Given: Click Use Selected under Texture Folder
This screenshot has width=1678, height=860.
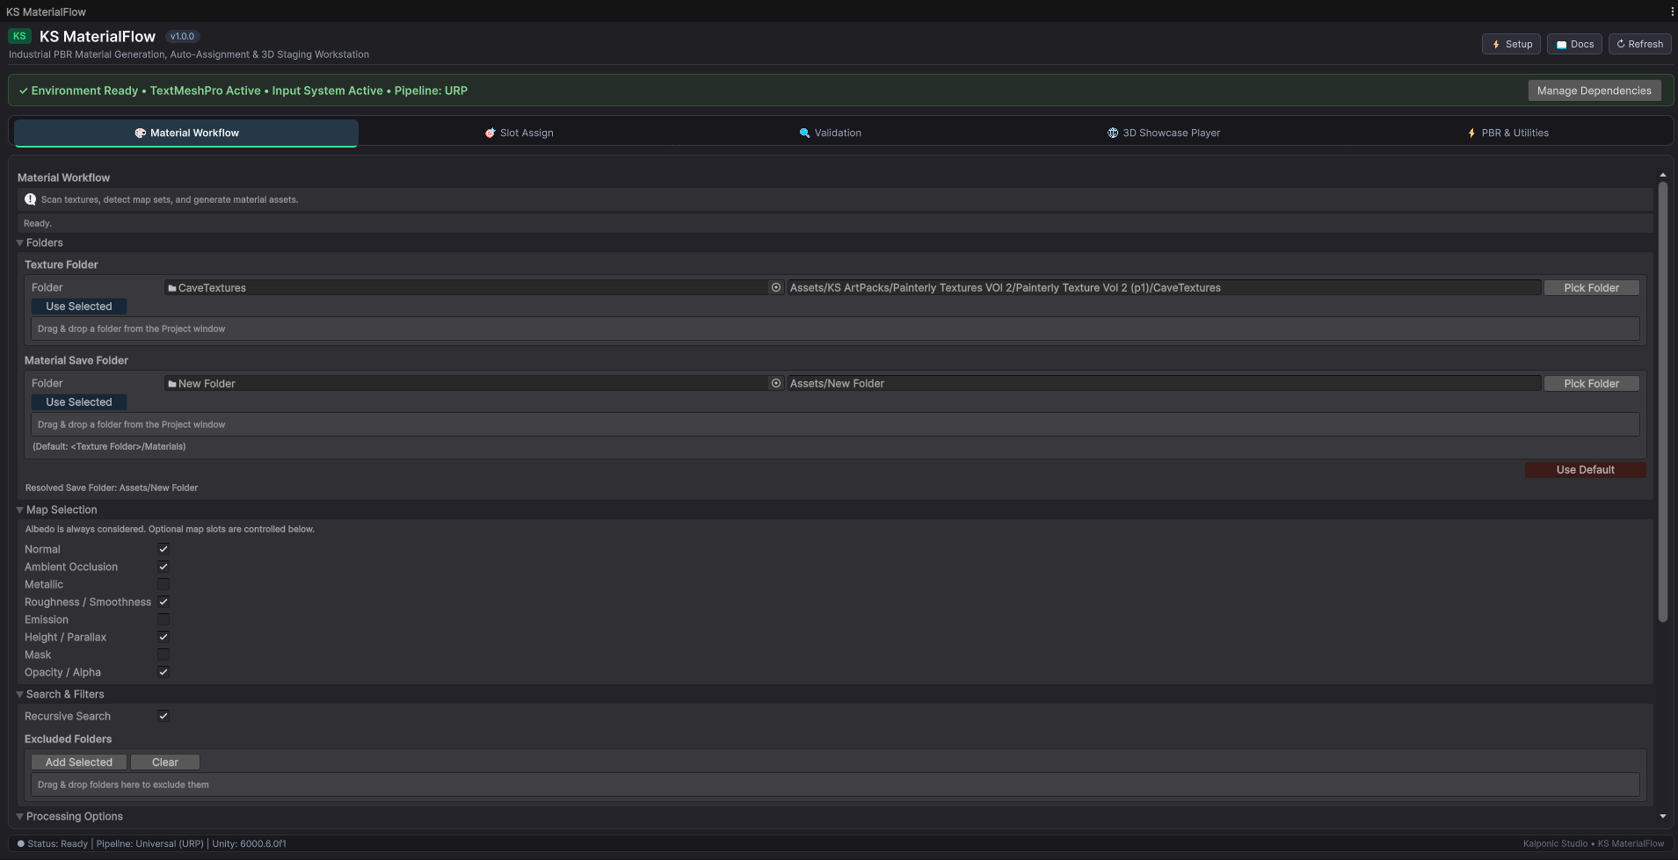Looking at the screenshot, I should (x=79, y=306).
